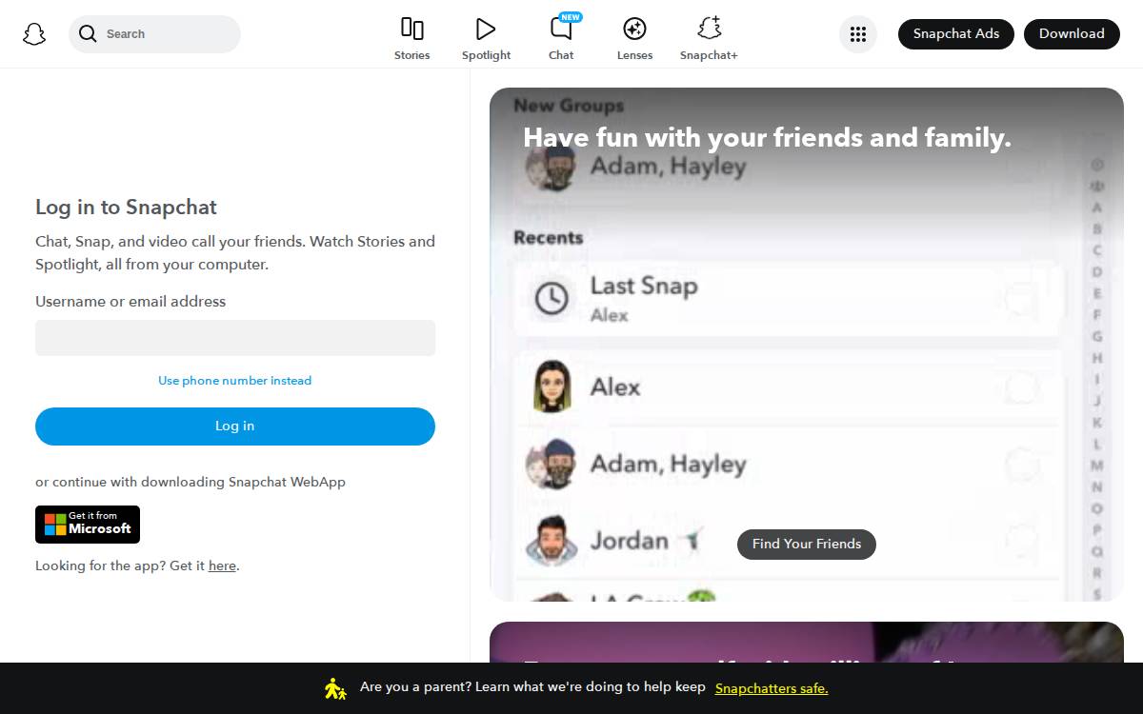1143x714 pixels.
Task: Click the 'New Groups' label in promo image
Action: (x=569, y=106)
